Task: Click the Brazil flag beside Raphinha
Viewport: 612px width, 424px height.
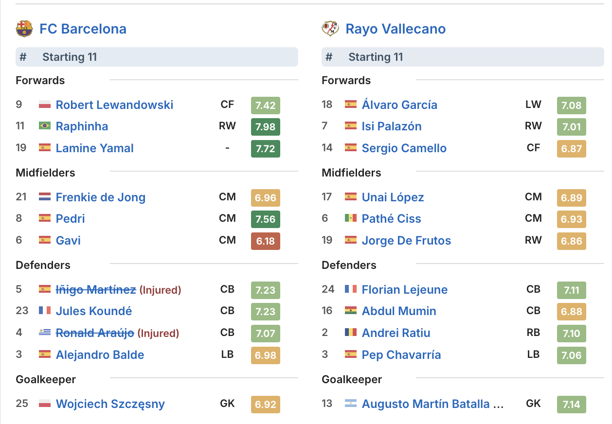Action: click(x=45, y=126)
